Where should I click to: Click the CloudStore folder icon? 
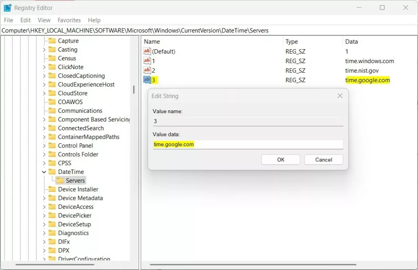[x=52, y=93]
